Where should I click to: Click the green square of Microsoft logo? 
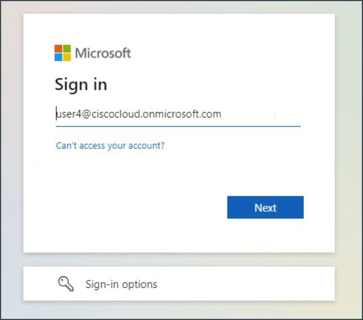[67, 49]
